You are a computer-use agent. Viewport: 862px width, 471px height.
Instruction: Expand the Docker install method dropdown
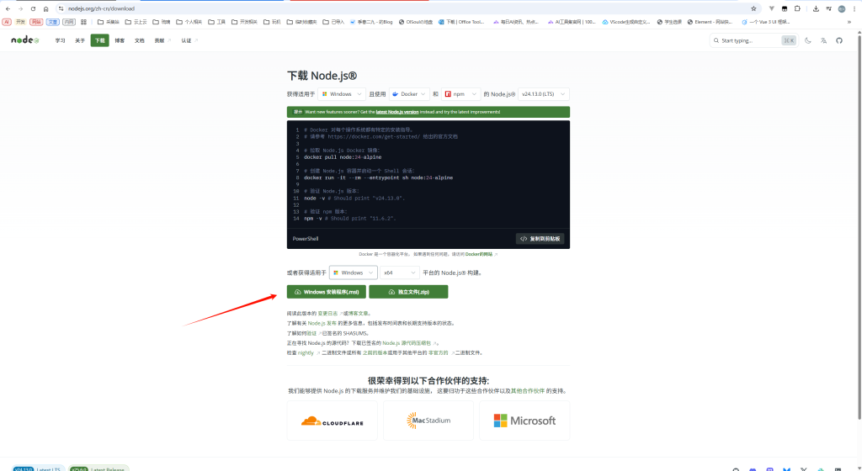pos(409,94)
